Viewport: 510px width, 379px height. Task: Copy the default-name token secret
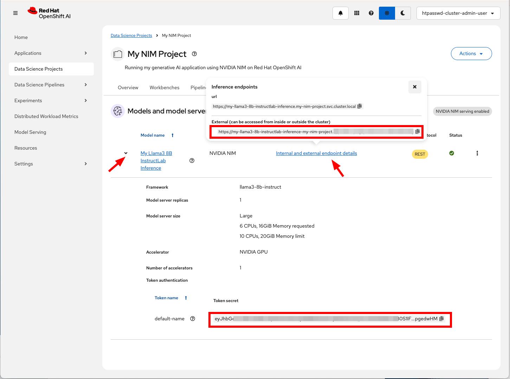441,319
